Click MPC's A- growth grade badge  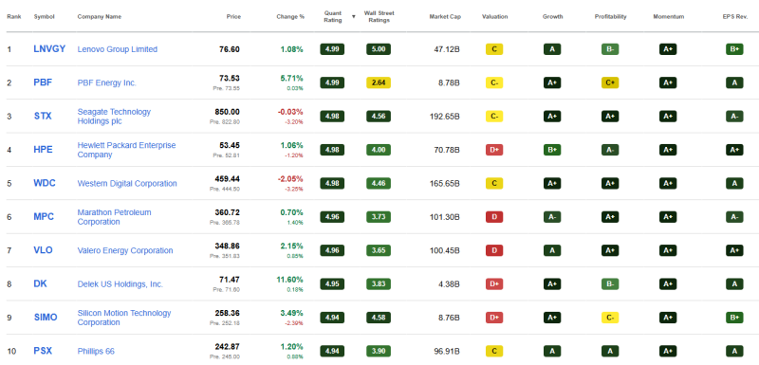pyautogui.click(x=552, y=217)
